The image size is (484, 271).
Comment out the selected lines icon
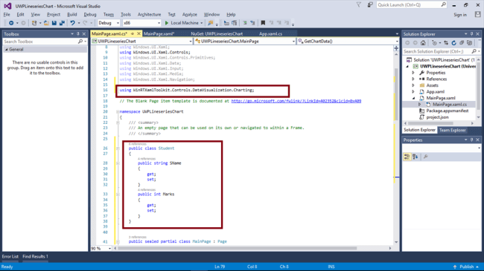[245, 23]
